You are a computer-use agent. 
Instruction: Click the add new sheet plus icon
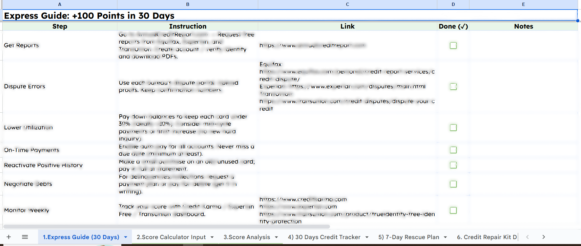[9, 237]
